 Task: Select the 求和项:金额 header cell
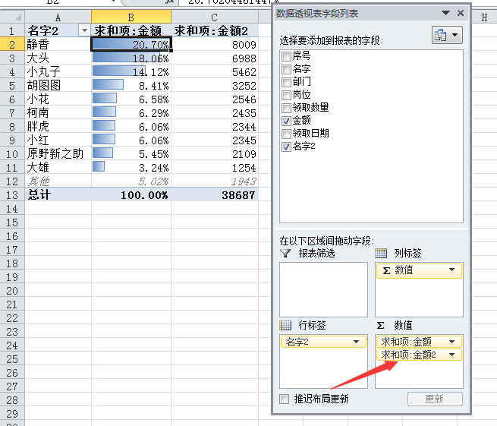131,30
